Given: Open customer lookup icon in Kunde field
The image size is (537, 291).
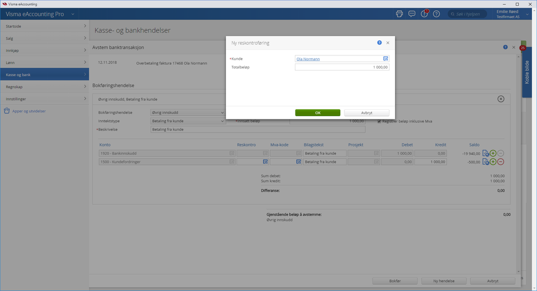Looking at the screenshot, I should (x=386, y=59).
